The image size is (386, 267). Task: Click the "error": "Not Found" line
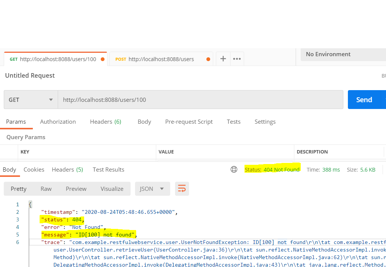(x=74, y=227)
